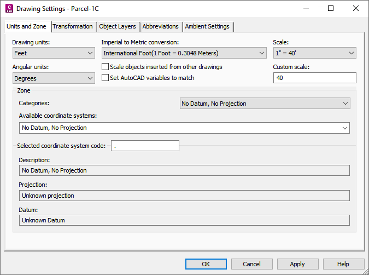Go to the Ambient Settings tab
369x275 pixels.
click(x=208, y=26)
